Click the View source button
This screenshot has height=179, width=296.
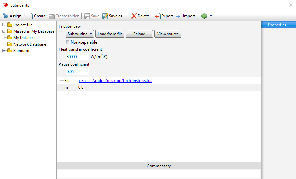click(168, 34)
